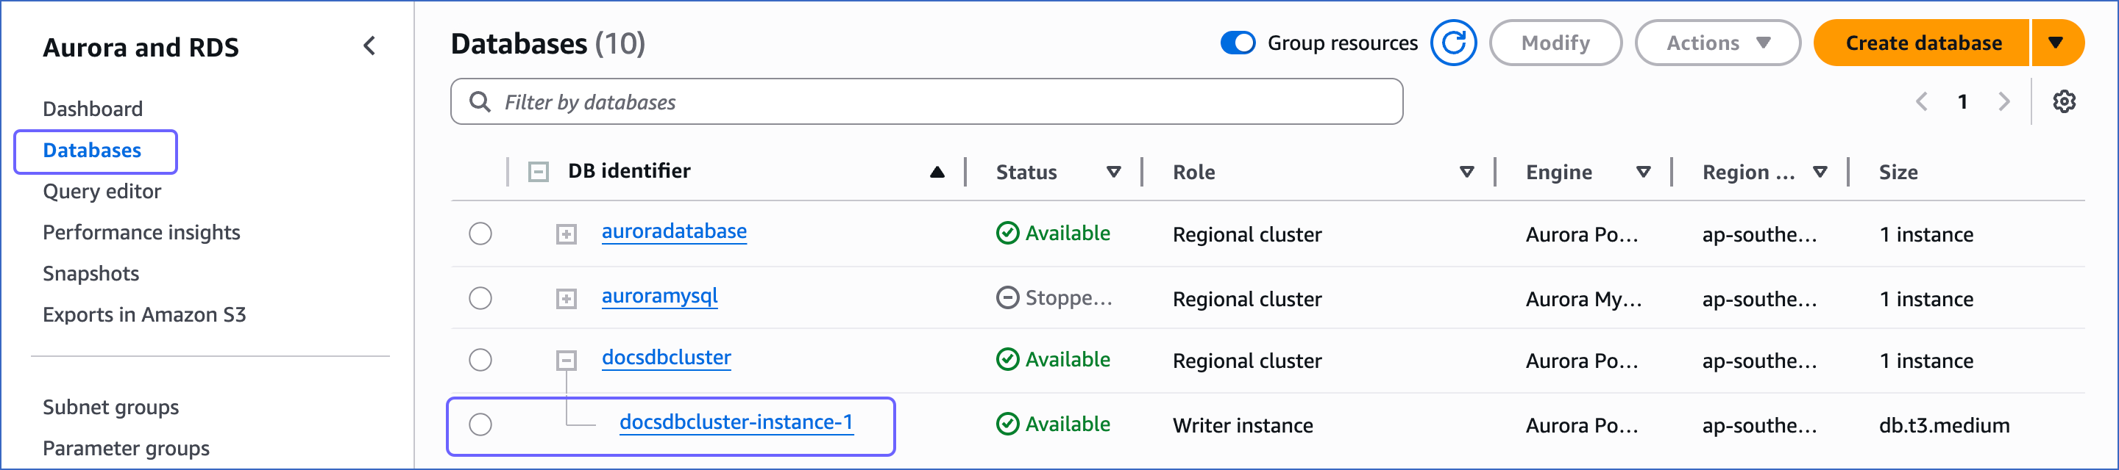Click the DB identifier column header
The height and width of the screenshot is (470, 2119).
point(629,171)
